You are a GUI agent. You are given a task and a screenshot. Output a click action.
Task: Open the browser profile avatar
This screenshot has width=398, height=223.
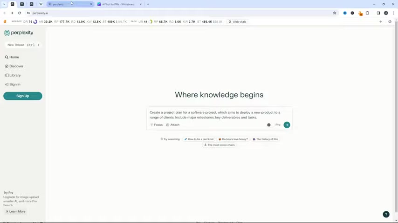point(386,13)
